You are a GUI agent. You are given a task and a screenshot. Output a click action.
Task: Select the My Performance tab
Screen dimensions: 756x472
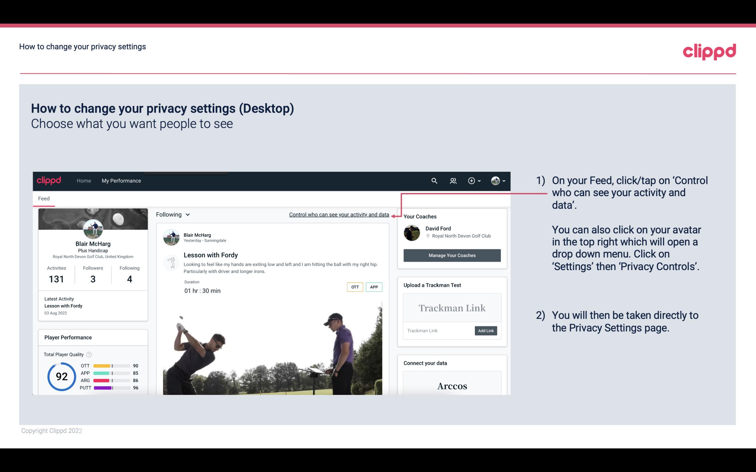pos(121,180)
